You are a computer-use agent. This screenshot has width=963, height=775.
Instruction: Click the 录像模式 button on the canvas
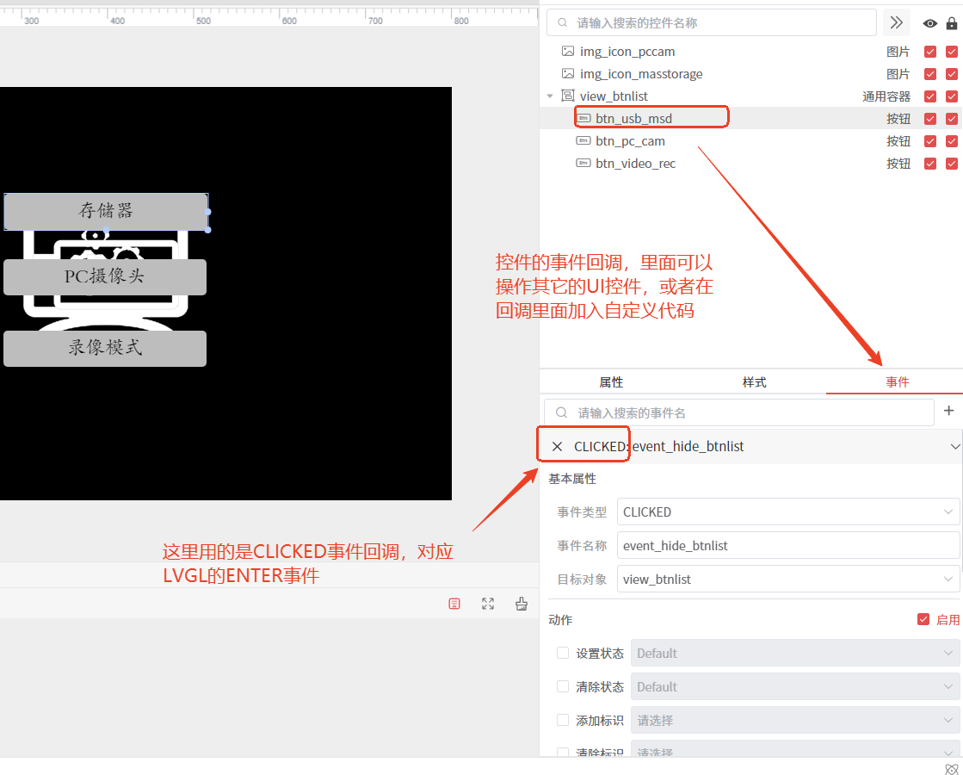point(105,349)
